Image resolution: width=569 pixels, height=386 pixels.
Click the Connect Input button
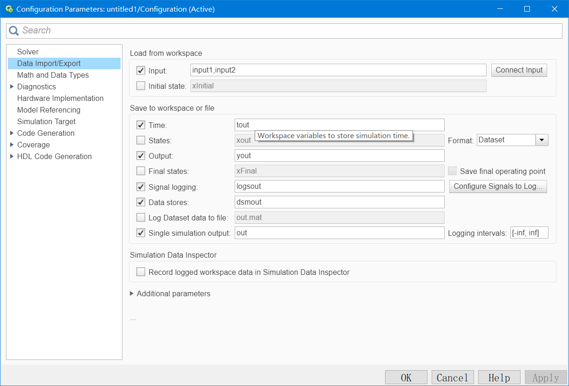pyautogui.click(x=519, y=70)
